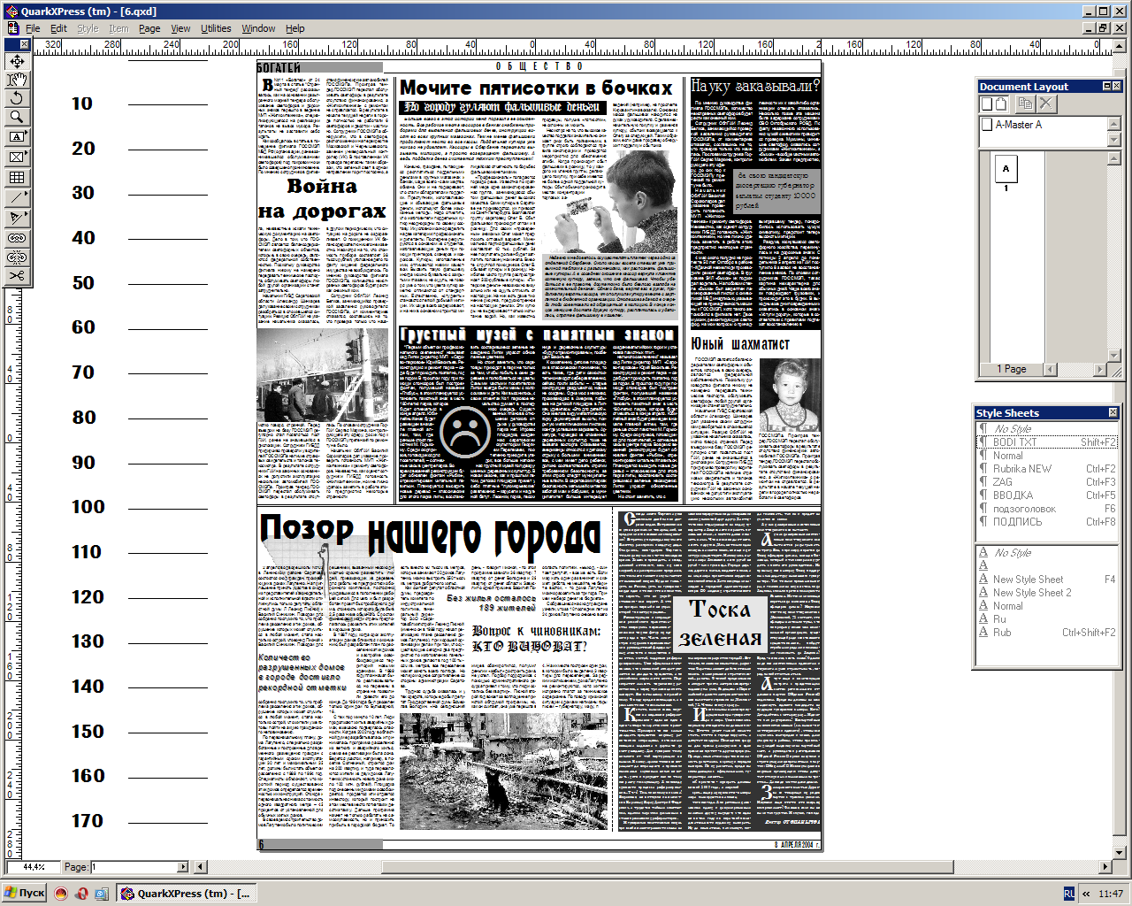Image resolution: width=1132 pixels, height=906 pixels.
Task: Apply ZAG paragraph style
Action: [x=1047, y=482]
